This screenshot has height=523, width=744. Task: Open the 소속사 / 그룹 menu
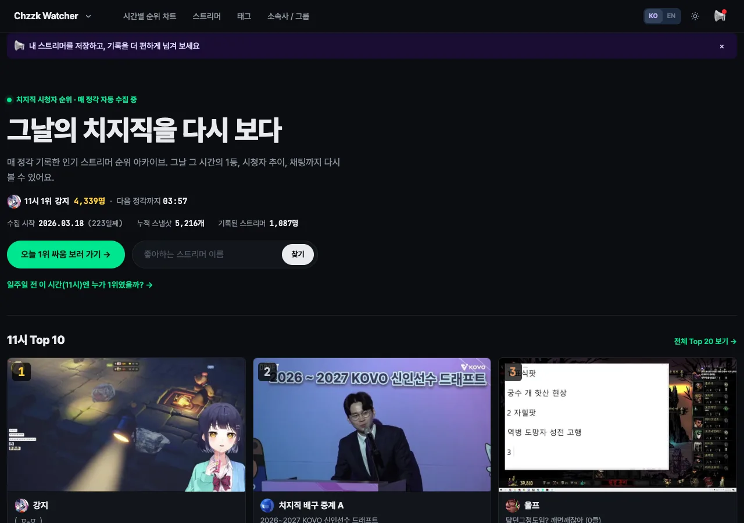(288, 16)
